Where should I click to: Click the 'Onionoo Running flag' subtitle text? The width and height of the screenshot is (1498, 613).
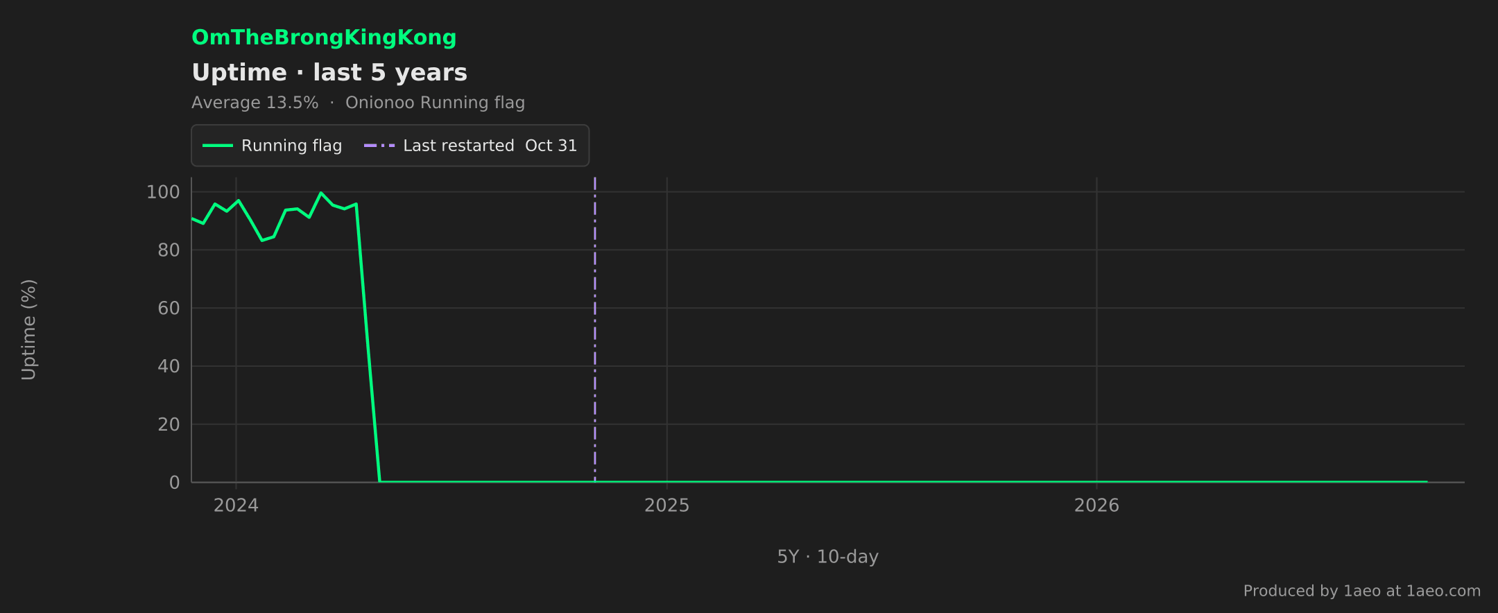(x=435, y=103)
